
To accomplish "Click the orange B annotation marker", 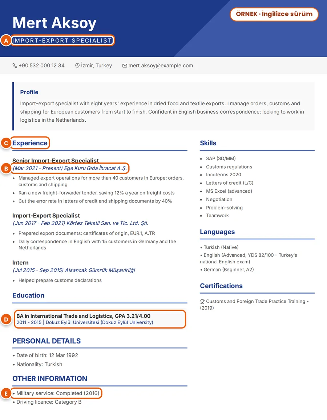I will pyautogui.click(x=6, y=169).
